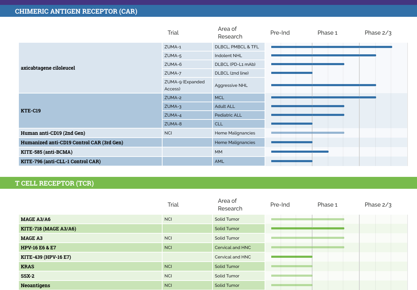Click the Pediatric ALL research area
417x290 pixels.
tap(238, 115)
